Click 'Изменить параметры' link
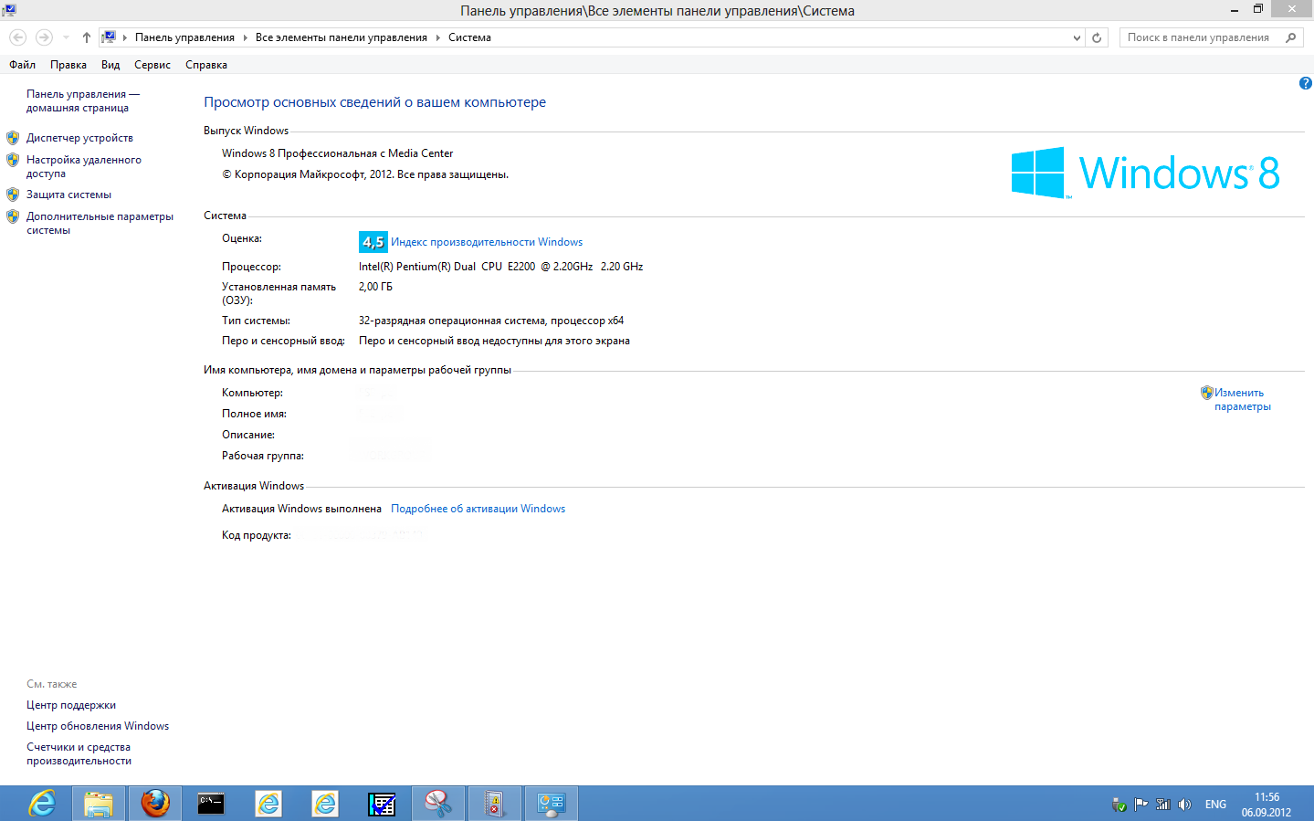Image resolution: width=1314 pixels, height=821 pixels. pos(1242,399)
